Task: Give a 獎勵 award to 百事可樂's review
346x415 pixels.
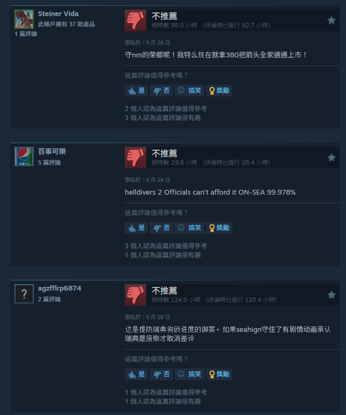Action: point(219,228)
